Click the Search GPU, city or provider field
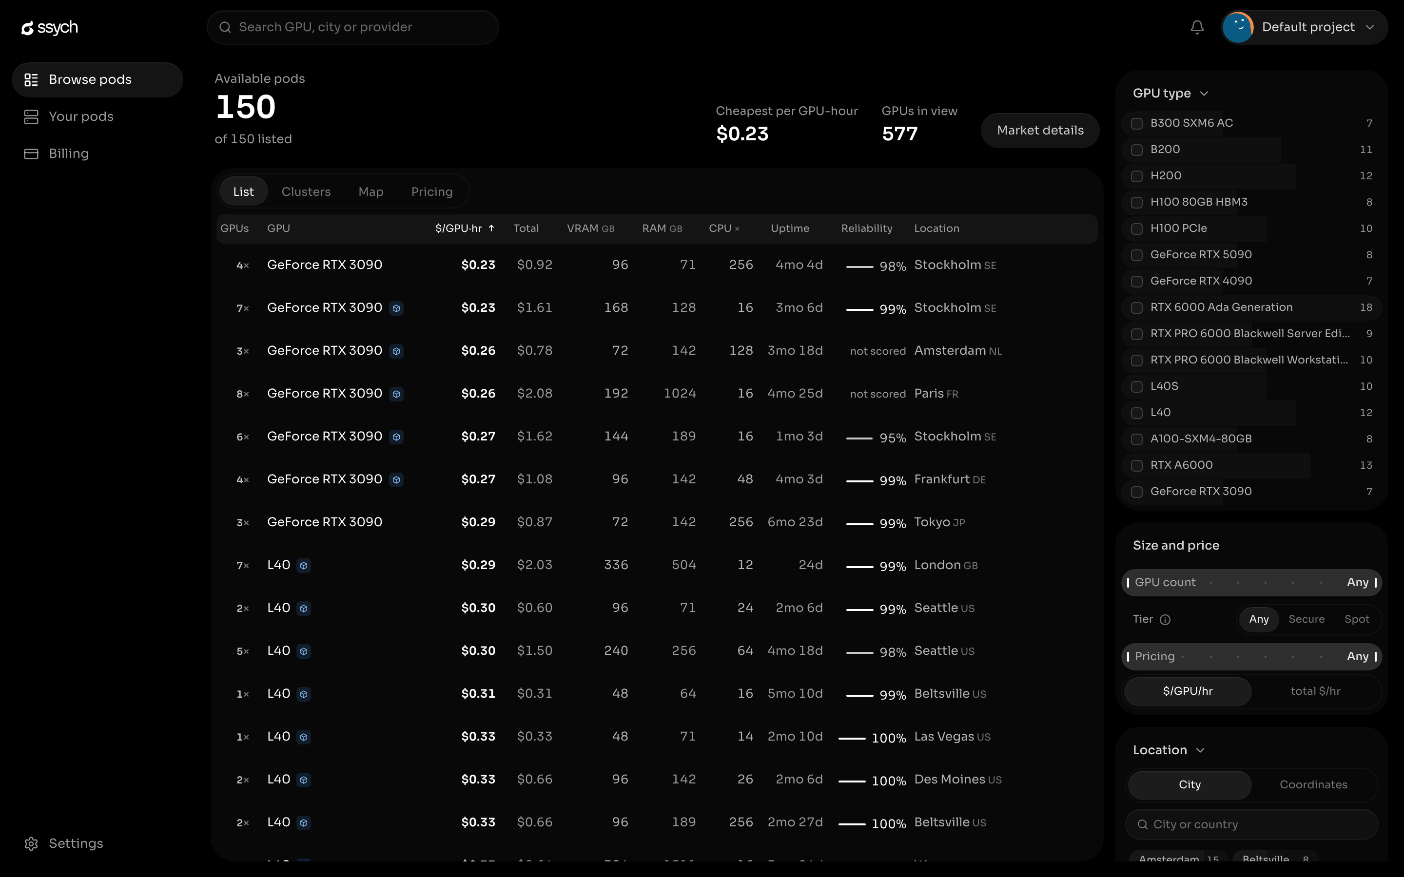Image resolution: width=1404 pixels, height=877 pixels. (x=353, y=27)
